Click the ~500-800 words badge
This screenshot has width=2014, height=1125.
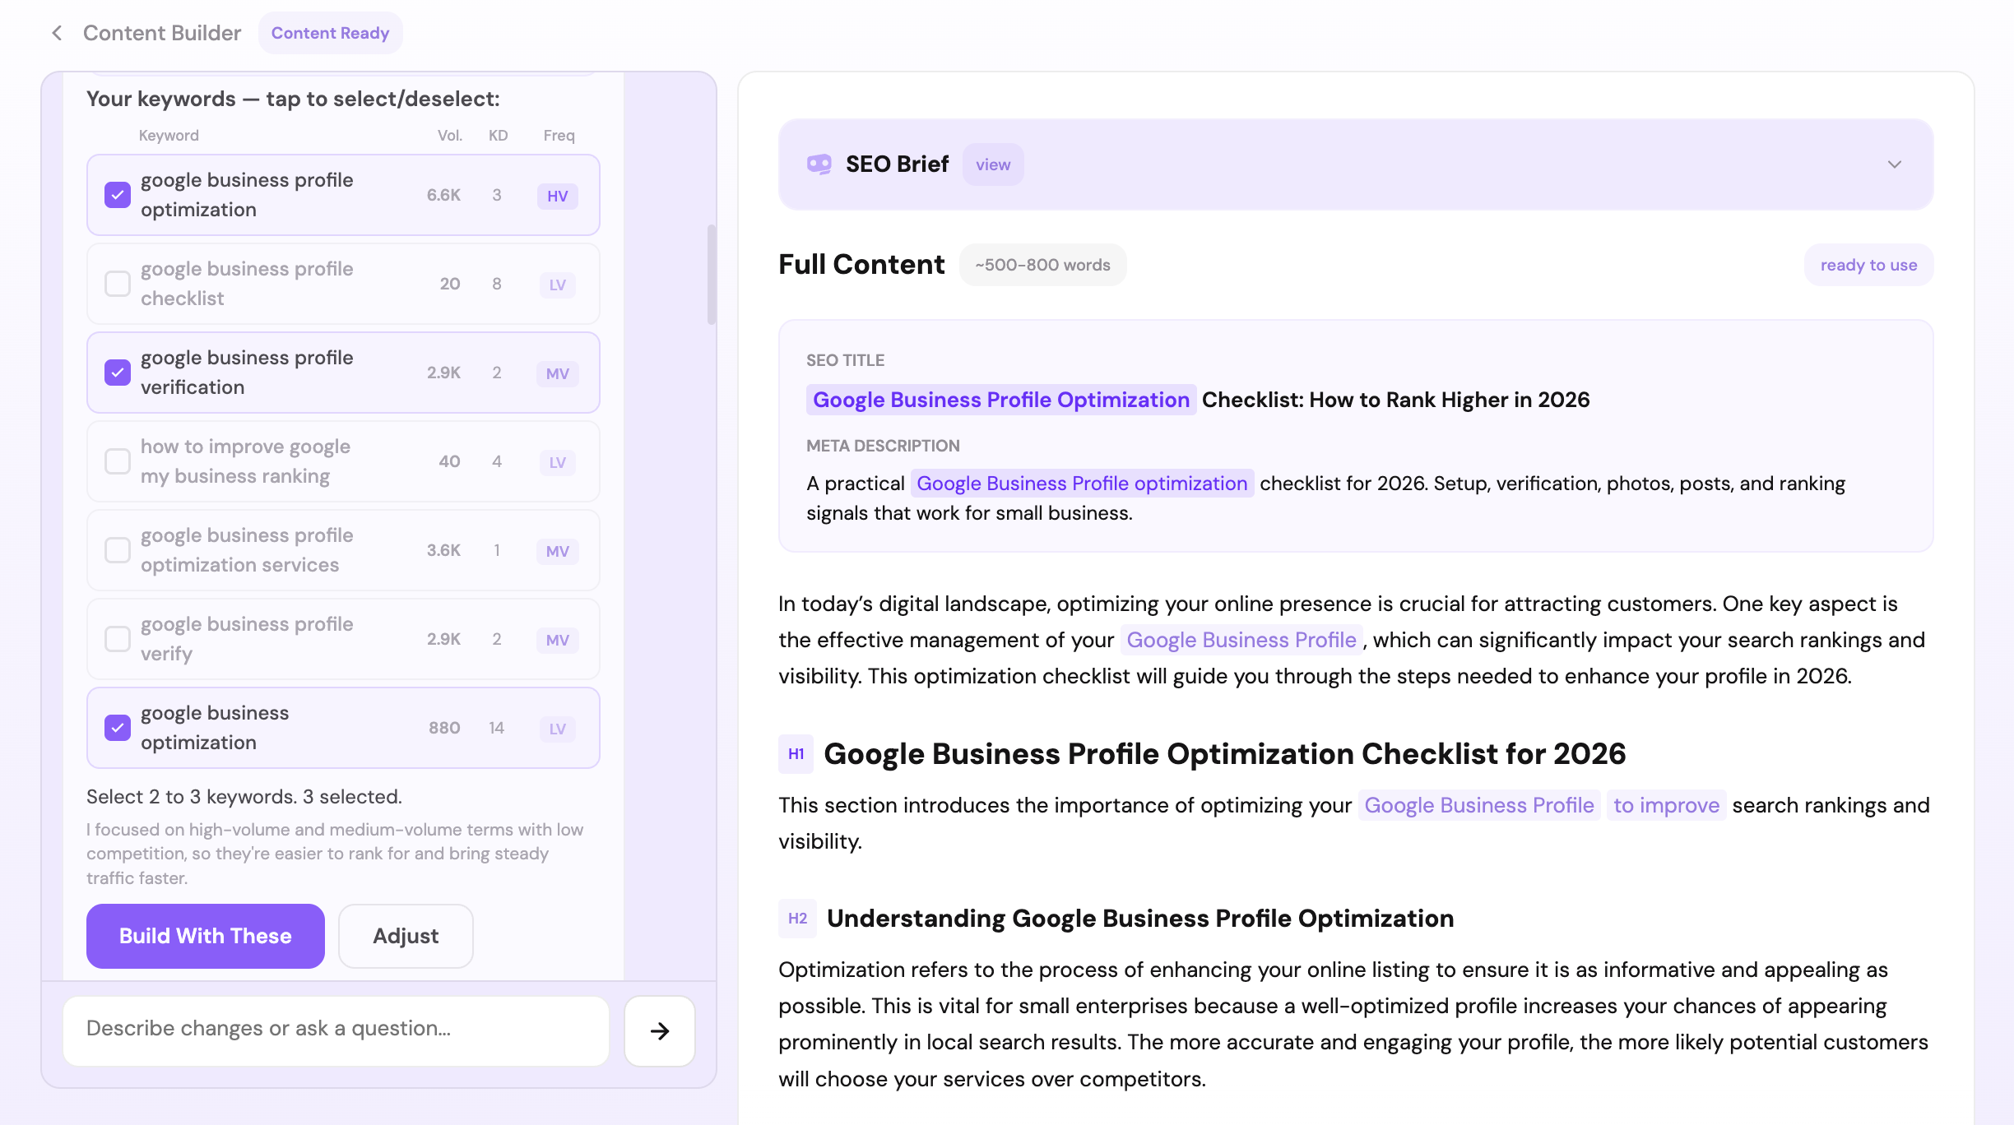pyautogui.click(x=1042, y=265)
